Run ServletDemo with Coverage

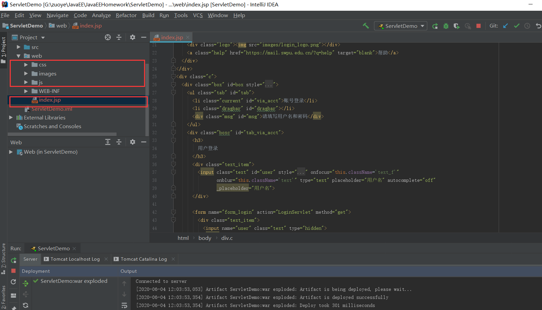[x=456, y=26]
